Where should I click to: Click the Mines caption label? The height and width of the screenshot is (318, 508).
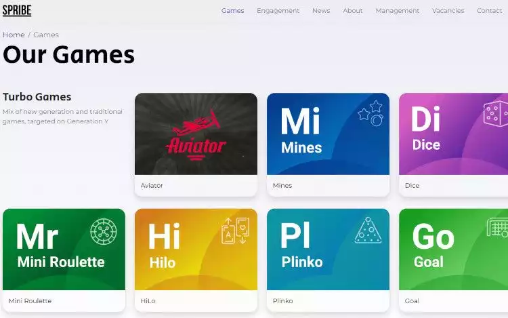coord(282,185)
